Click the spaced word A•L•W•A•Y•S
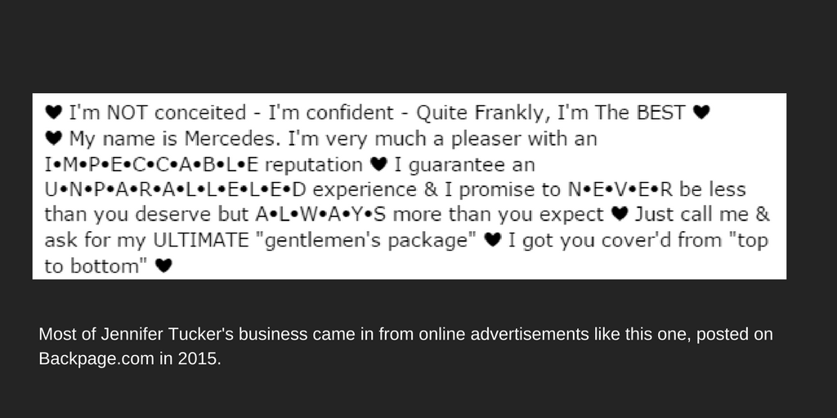This screenshot has width=837, height=418. pyautogui.click(x=320, y=215)
